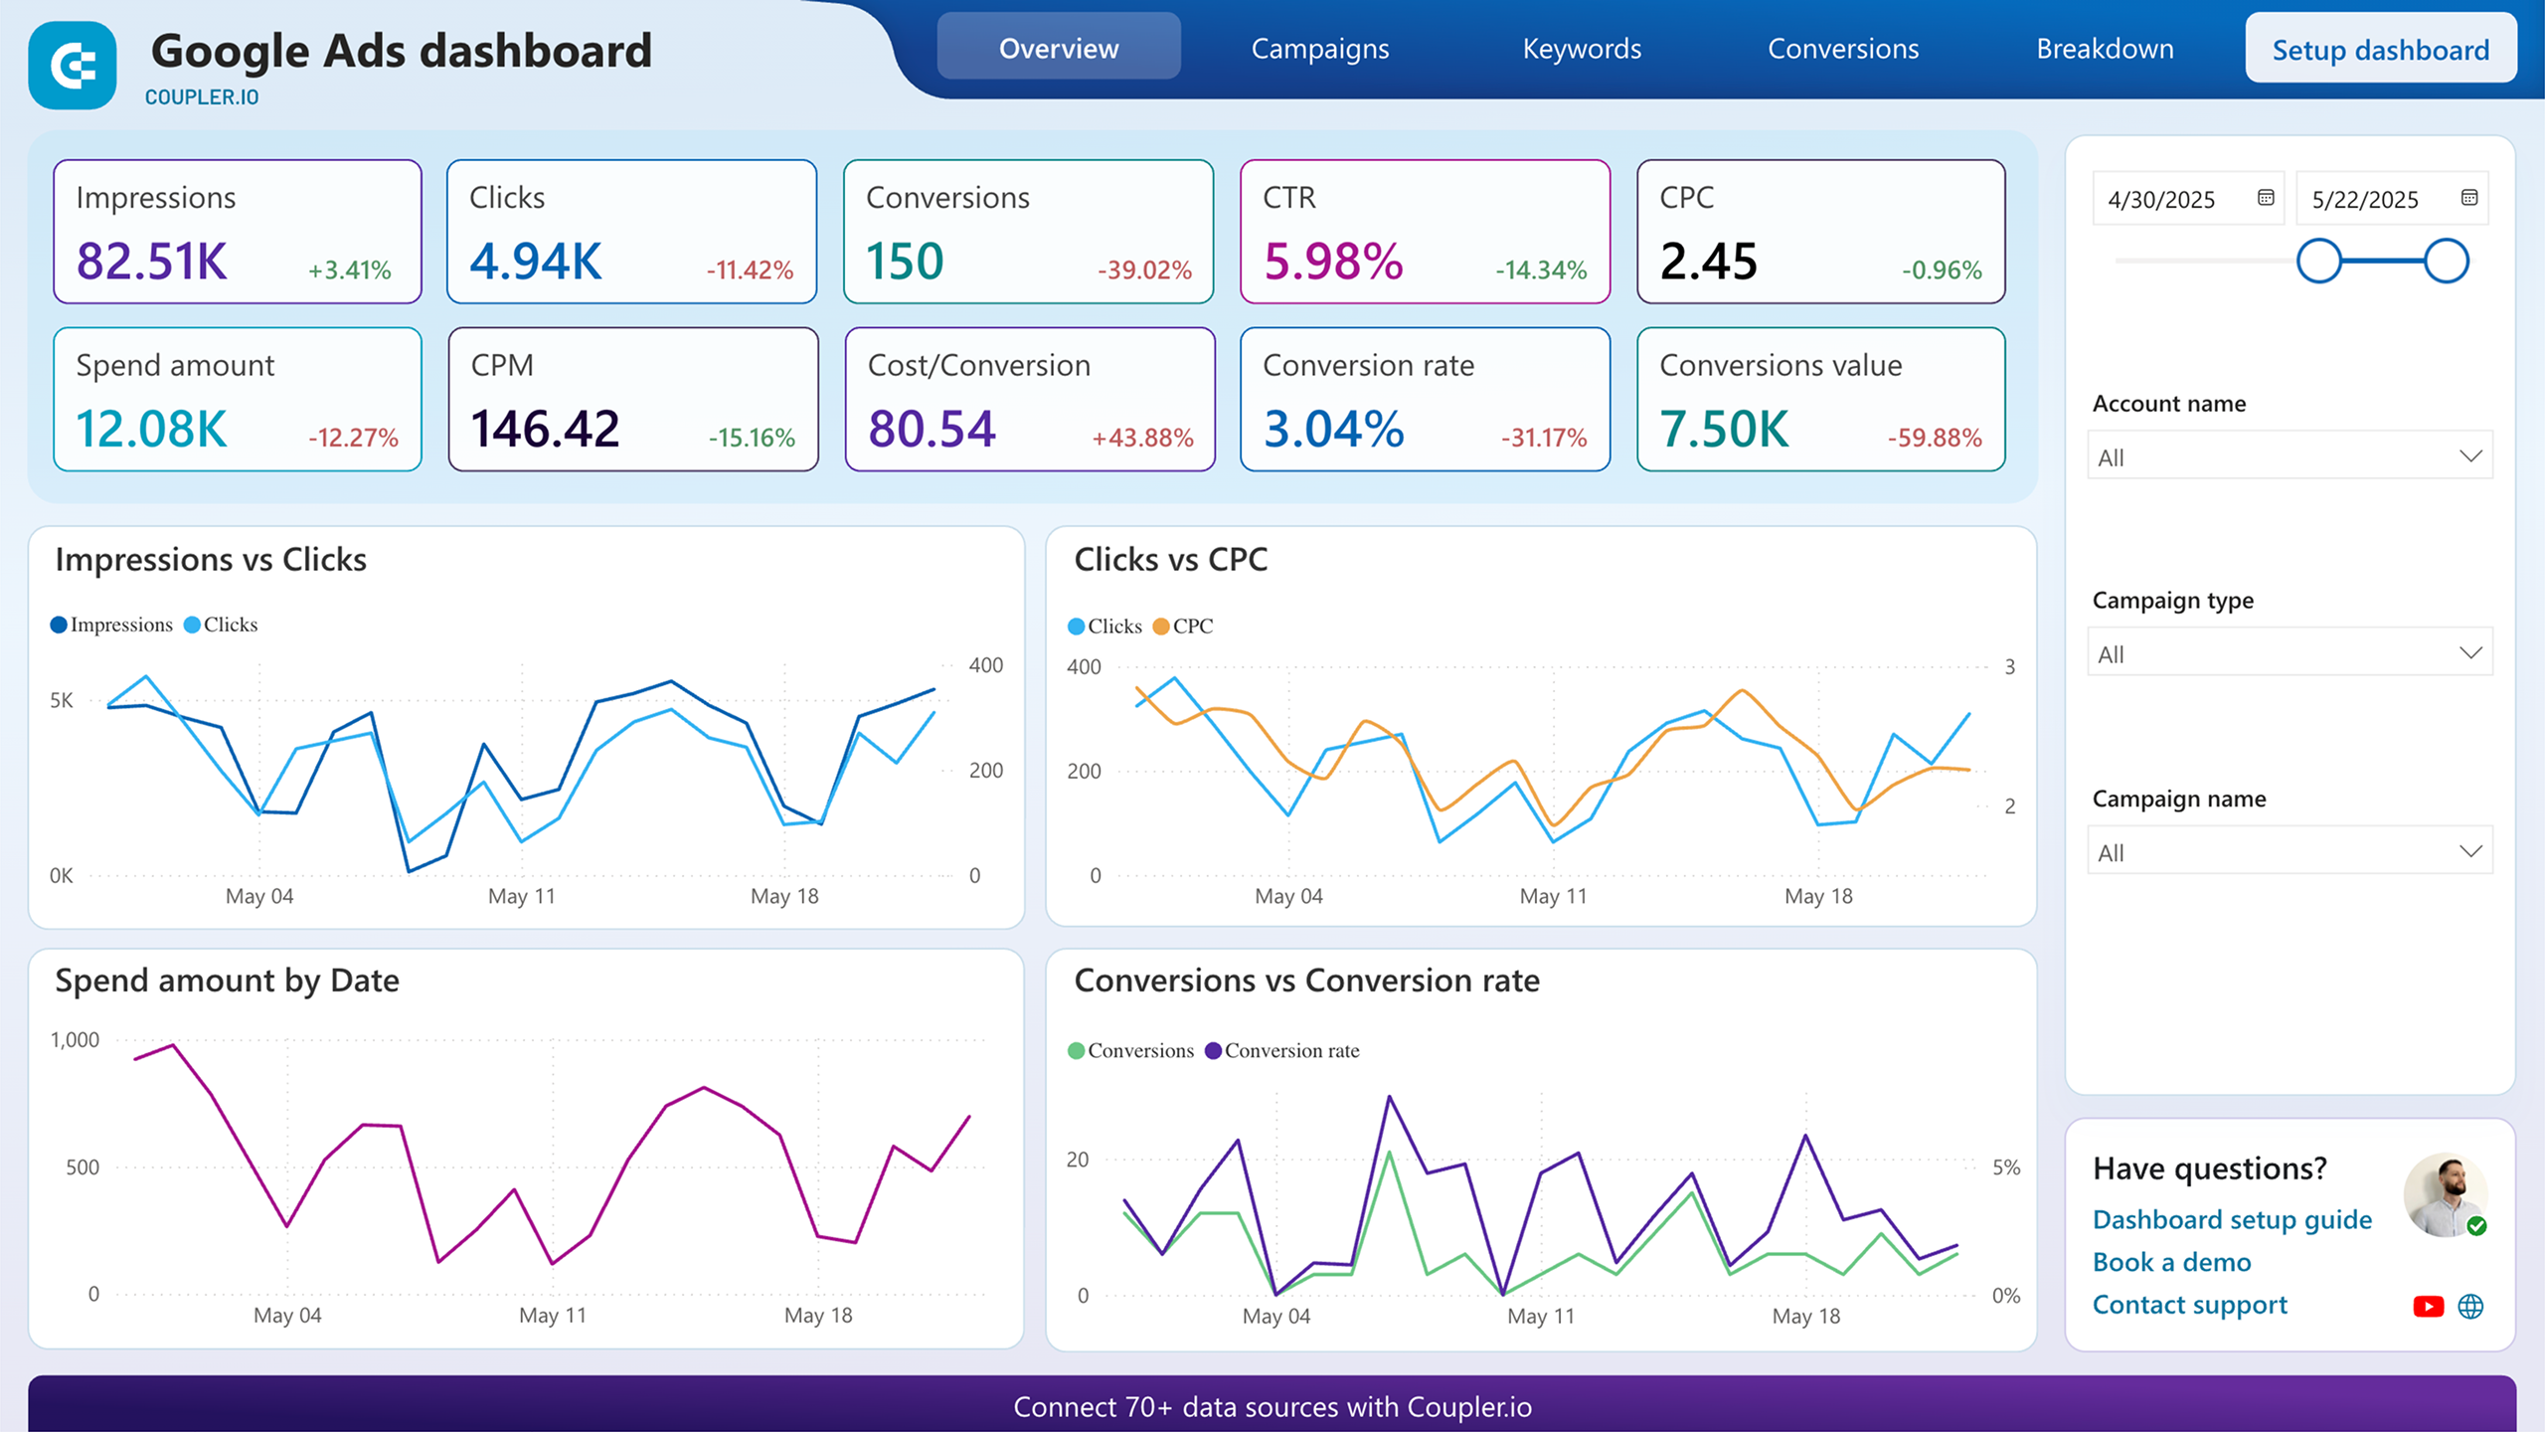This screenshot has width=2545, height=1432.
Task: Open the Keywords tab
Action: 1581,49
